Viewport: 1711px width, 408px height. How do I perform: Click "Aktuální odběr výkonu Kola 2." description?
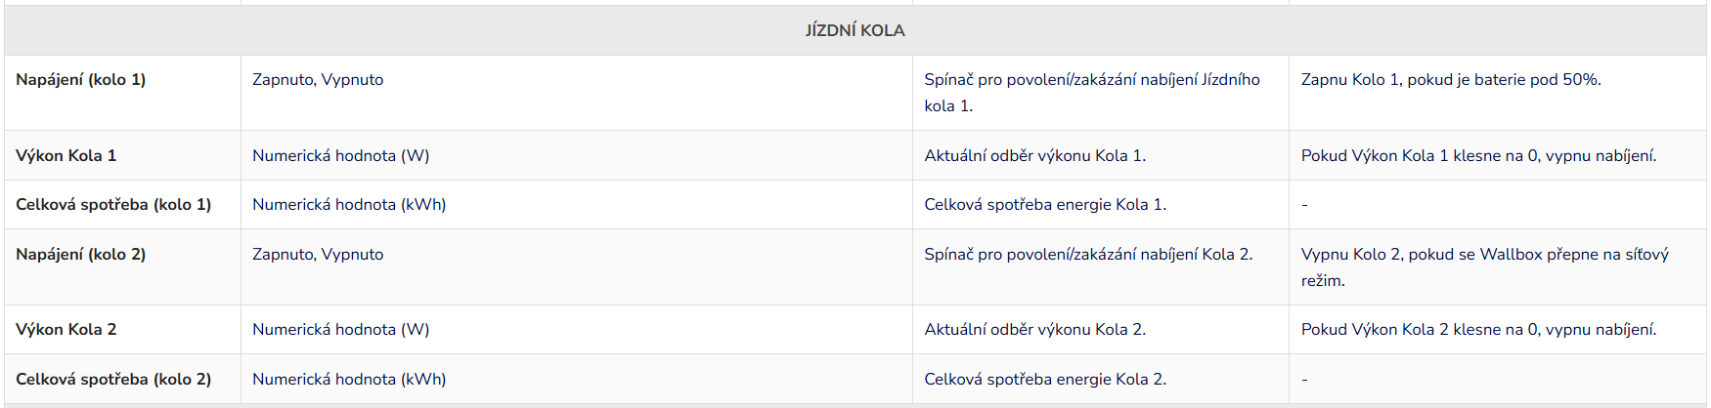(1034, 330)
